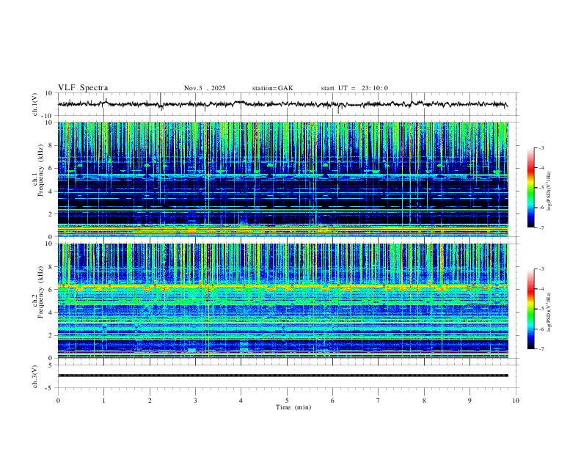Click the ch.2 spectrogram plot
Image resolution: width=581 pixels, height=449 pixels.
(x=282, y=301)
